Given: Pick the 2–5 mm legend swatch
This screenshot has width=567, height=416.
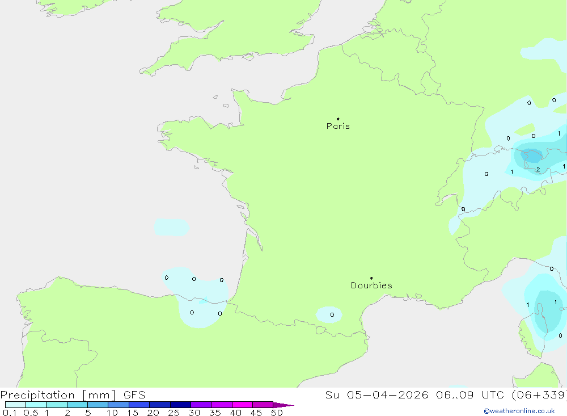Looking at the screenshot, I should point(77,405).
